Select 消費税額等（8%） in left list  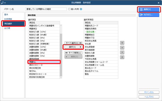pos(44,53)
